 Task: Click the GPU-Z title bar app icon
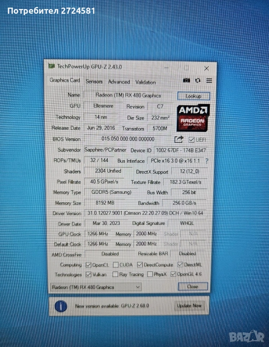52,67
